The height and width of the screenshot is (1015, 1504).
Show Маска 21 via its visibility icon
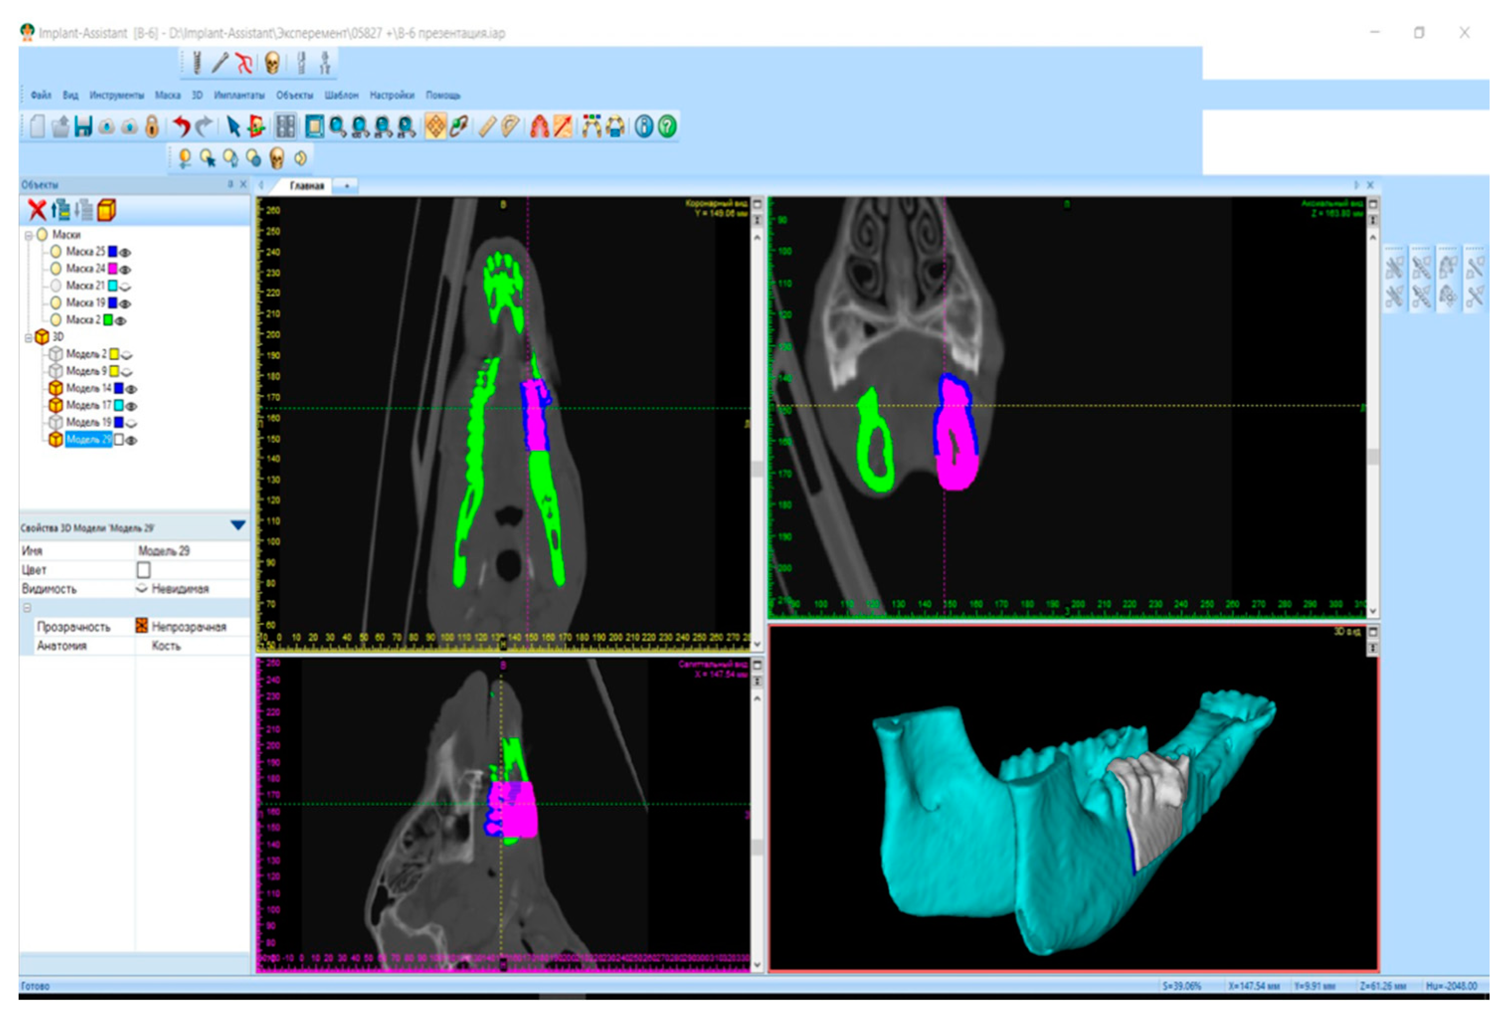click(x=126, y=286)
